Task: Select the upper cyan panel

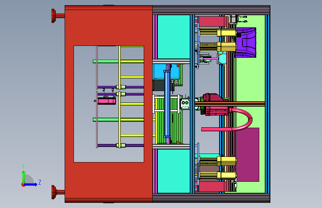Action: (174, 37)
